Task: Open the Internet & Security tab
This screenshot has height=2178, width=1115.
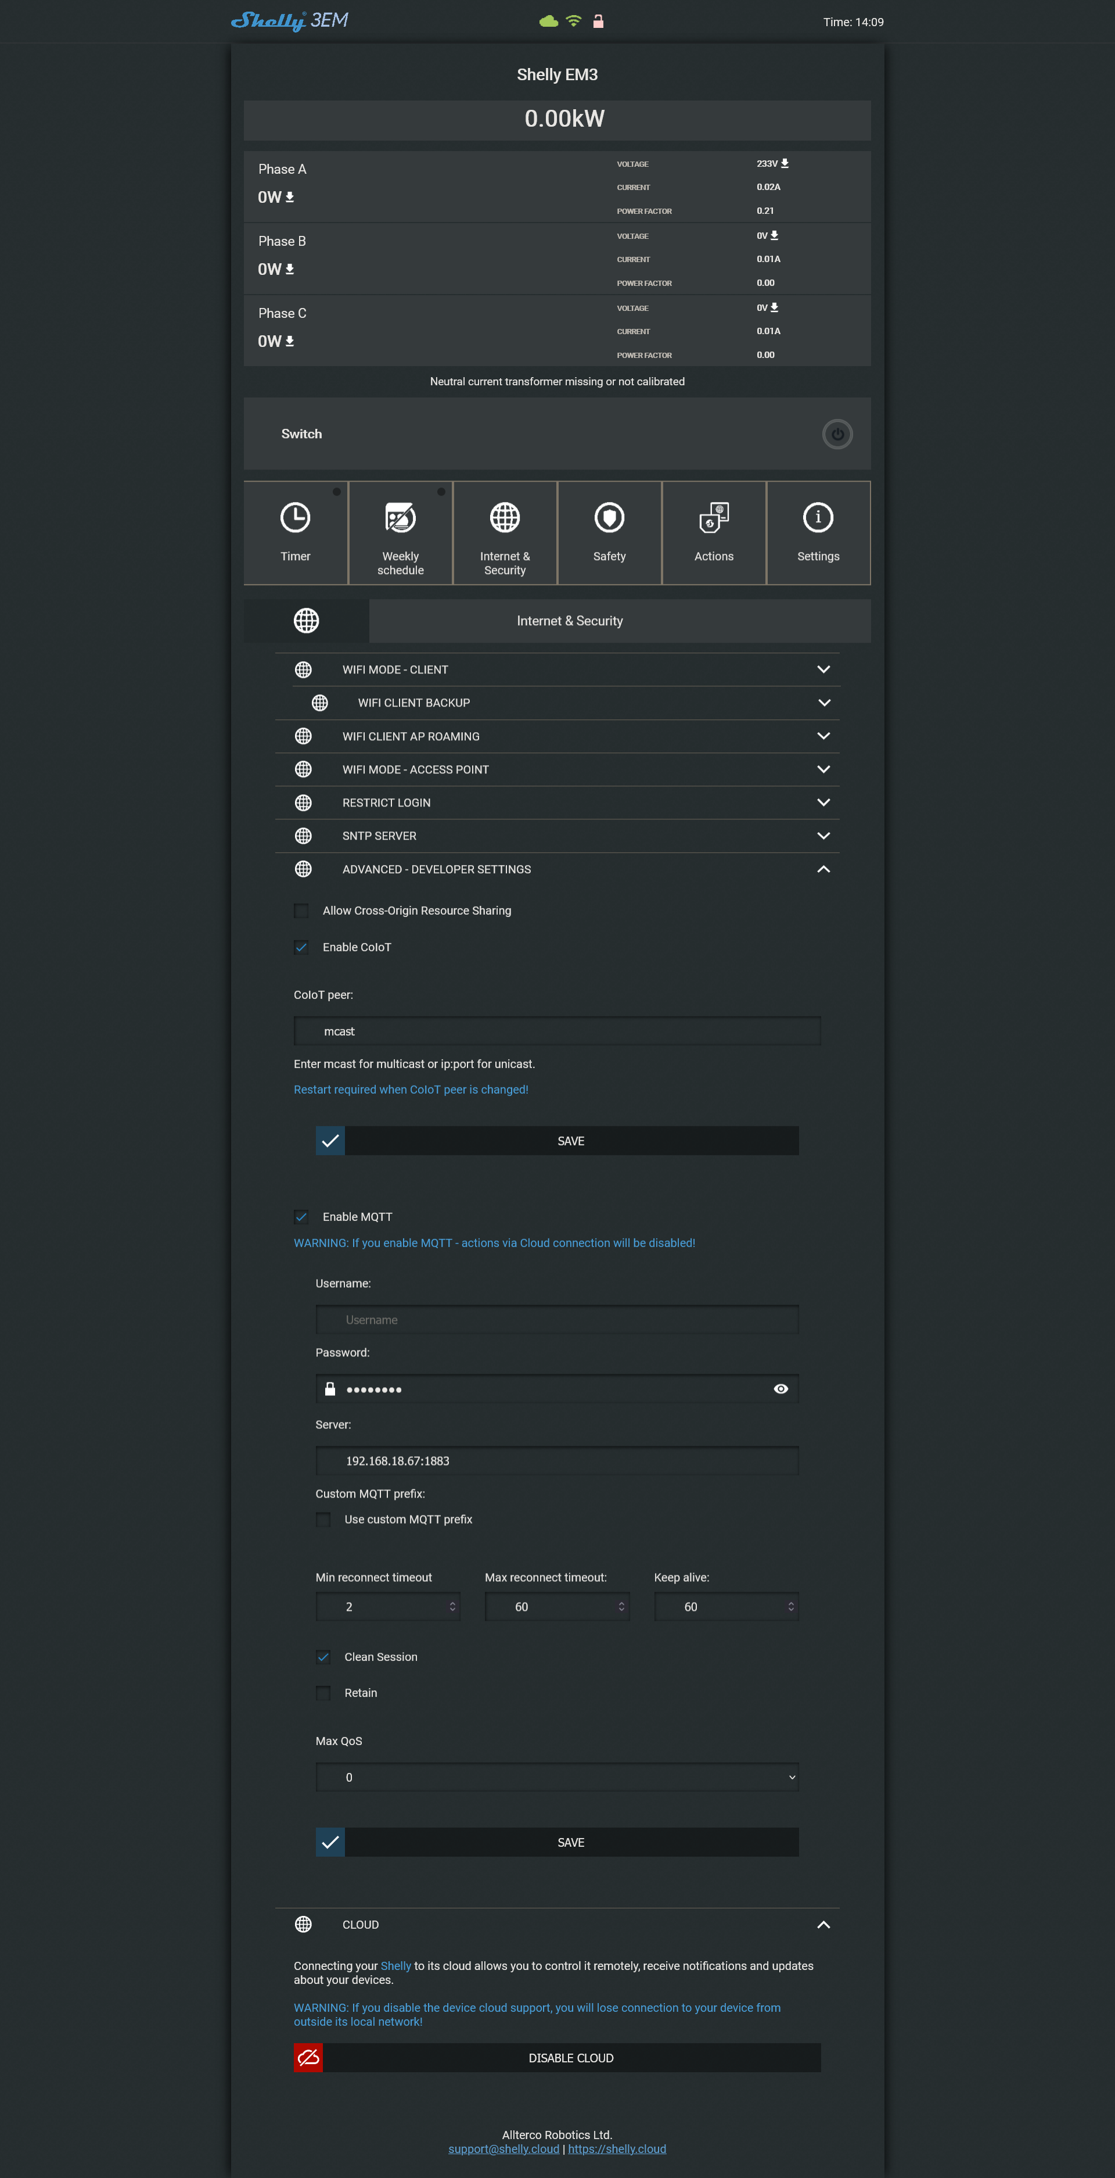Action: pos(505,533)
